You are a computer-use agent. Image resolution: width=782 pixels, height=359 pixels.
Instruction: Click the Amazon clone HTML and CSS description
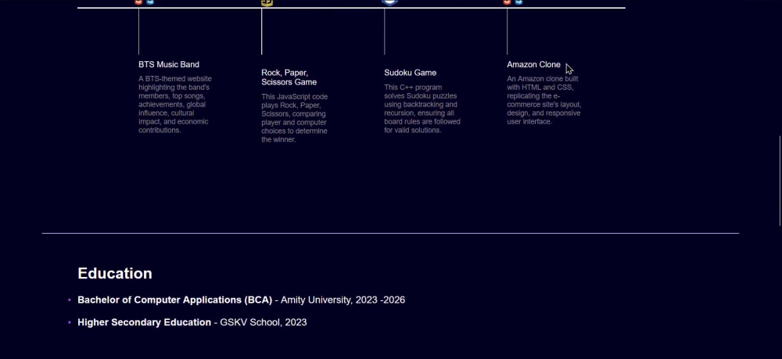coord(544,100)
